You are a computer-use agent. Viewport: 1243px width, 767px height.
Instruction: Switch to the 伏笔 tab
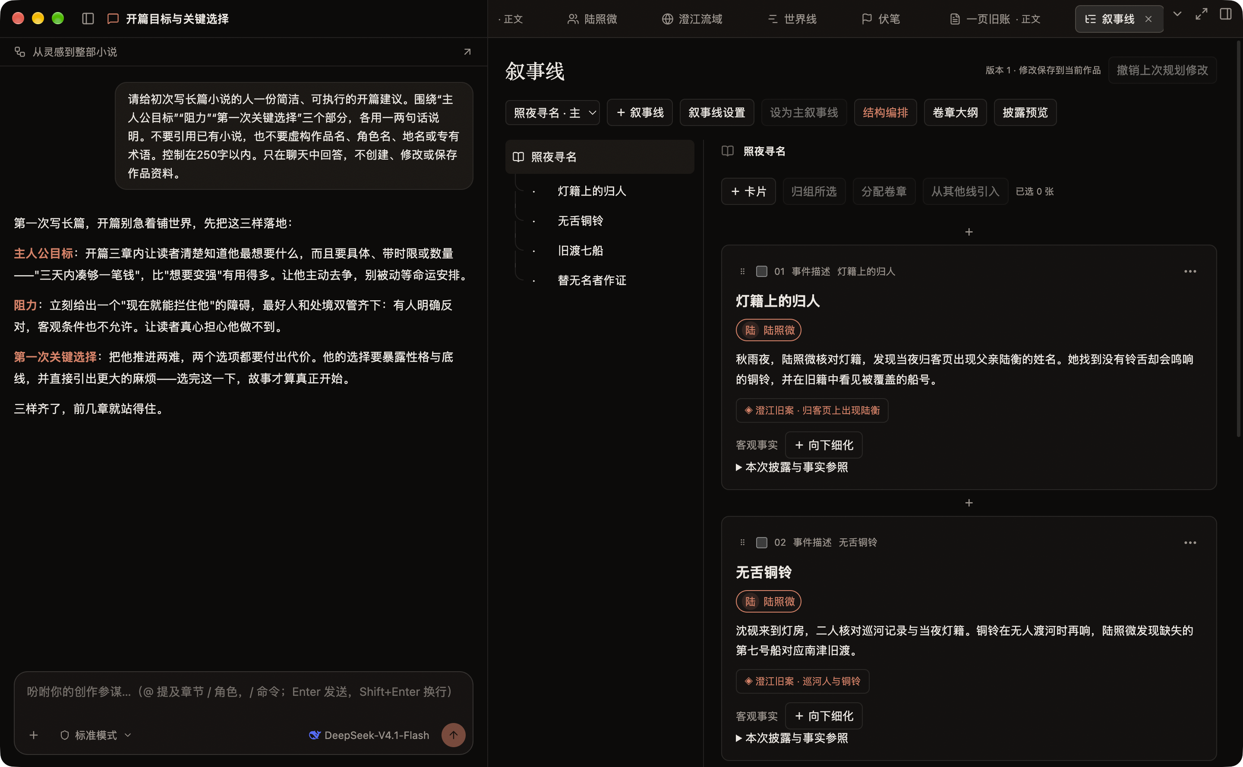coord(880,19)
